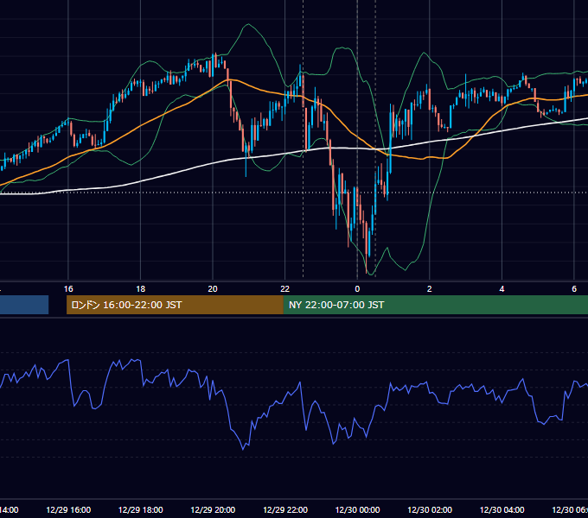Click the "12/29 16:00" date label
Viewport: 588px width, 518px height.
click(68, 509)
